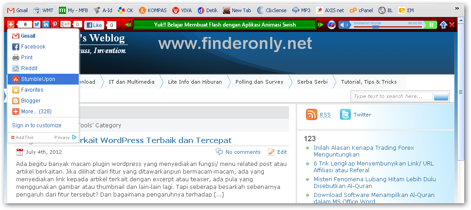Open the Detik bookmark
The image size is (471, 210).
click(x=208, y=10)
